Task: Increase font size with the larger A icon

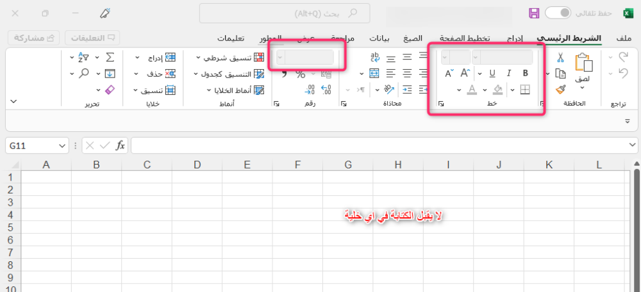Action: pyautogui.click(x=465, y=74)
